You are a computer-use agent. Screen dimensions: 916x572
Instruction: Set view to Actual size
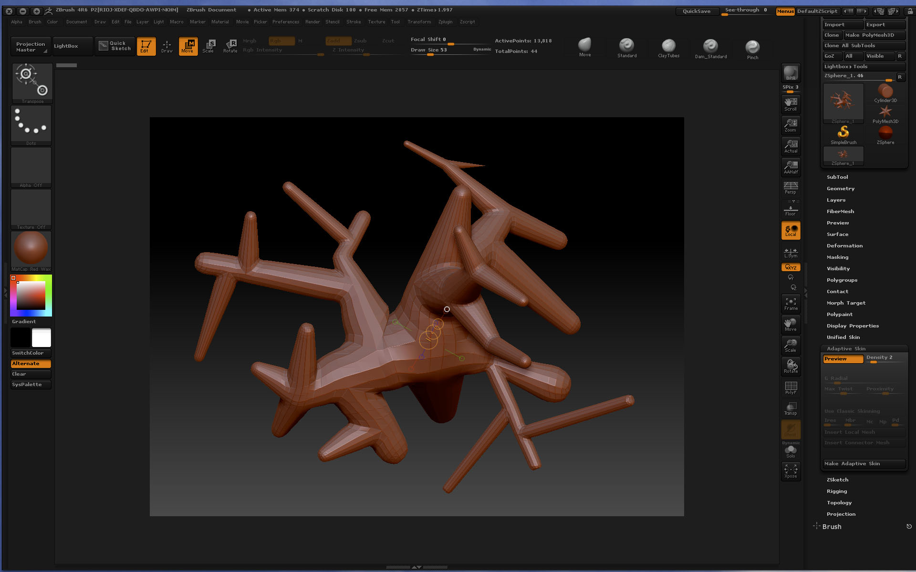click(791, 146)
